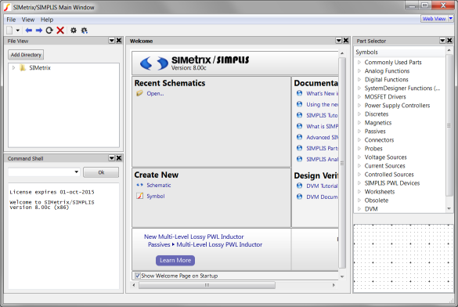Close the Command Shell panel
The image size is (458, 307).
tap(119, 158)
